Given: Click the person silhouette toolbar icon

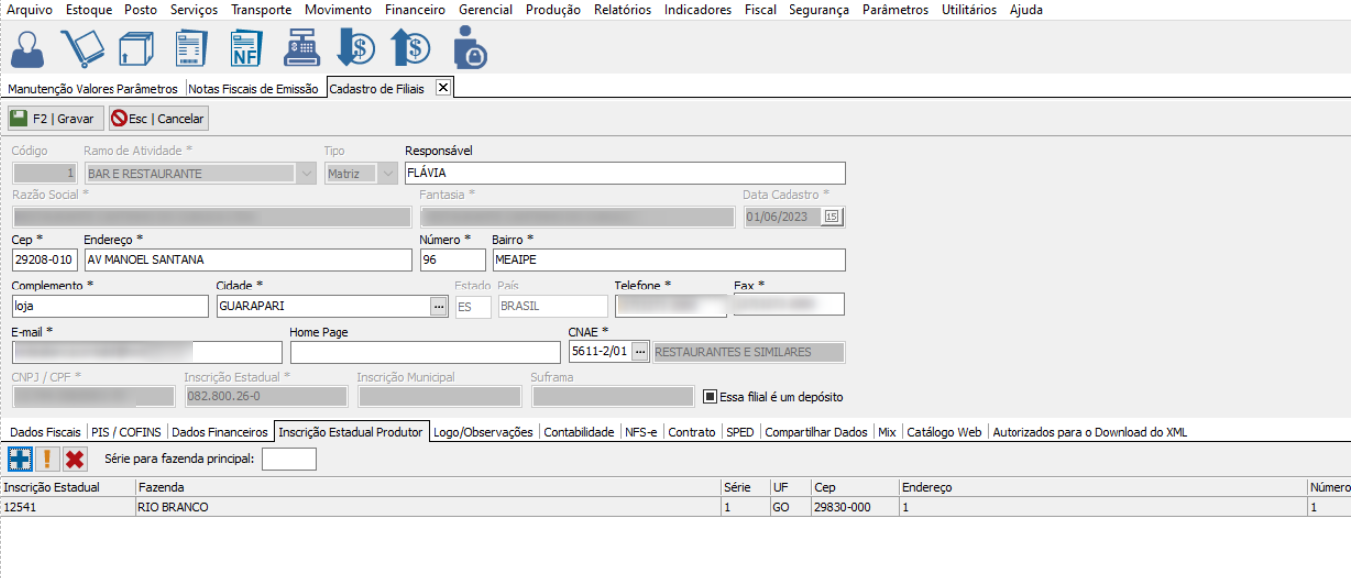Looking at the screenshot, I should [27, 48].
